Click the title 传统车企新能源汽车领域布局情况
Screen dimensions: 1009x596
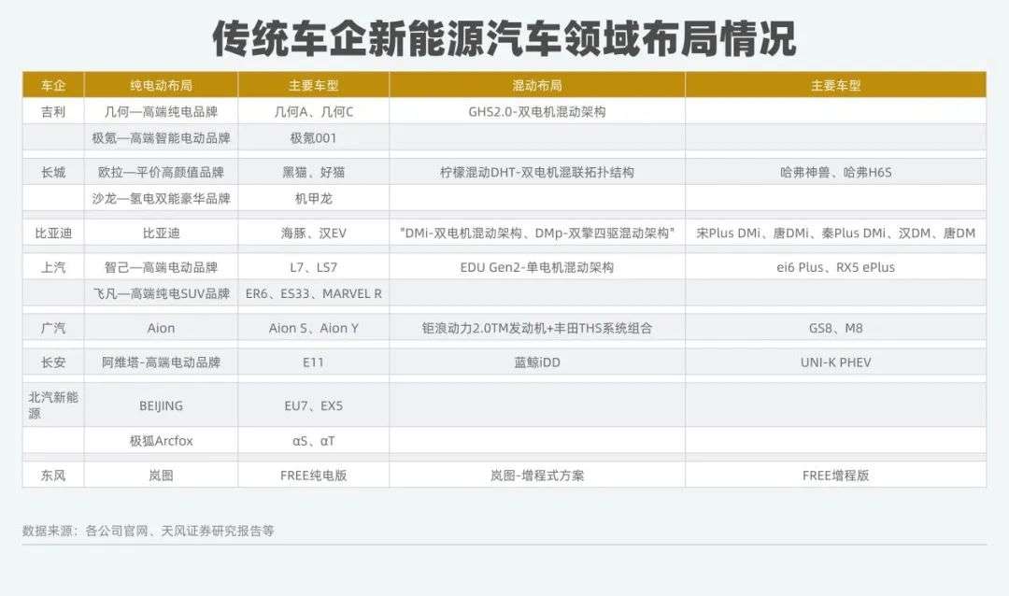tap(504, 38)
